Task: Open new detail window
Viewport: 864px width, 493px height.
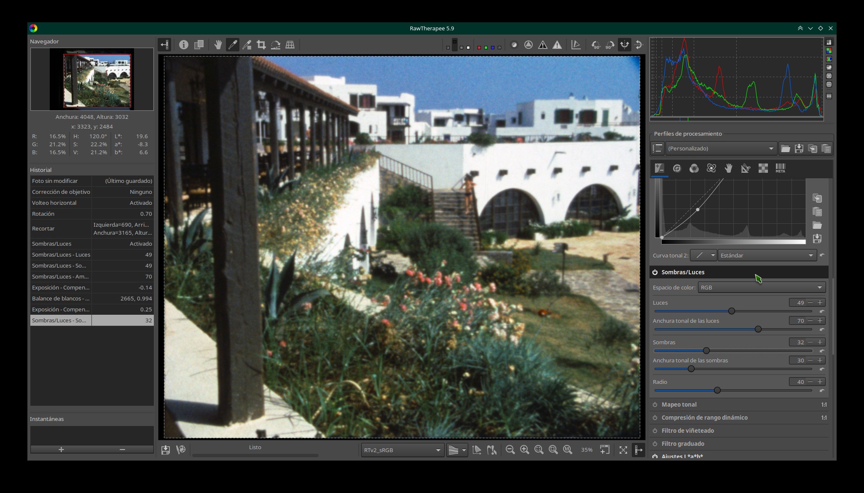Action: click(x=604, y=450)
